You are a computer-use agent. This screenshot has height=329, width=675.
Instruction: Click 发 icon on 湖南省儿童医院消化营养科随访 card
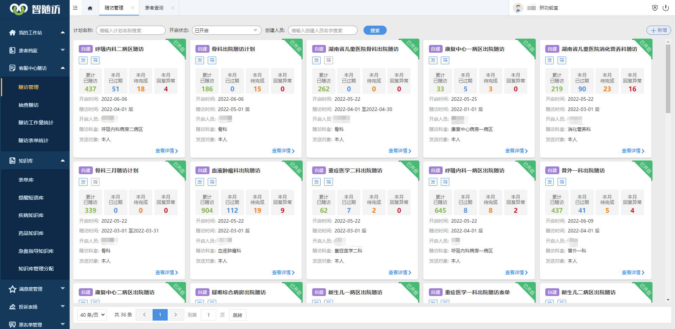tap(549, 60)
